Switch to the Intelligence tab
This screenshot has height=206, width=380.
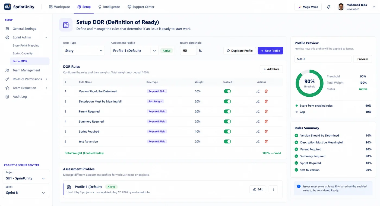click(x=109, y=7)
